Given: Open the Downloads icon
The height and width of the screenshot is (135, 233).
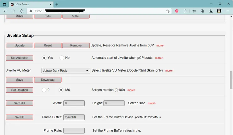Looking at the screenshot, I should pos(211,11).
